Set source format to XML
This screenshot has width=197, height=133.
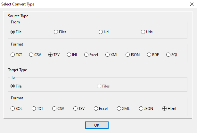pos(108,55)
